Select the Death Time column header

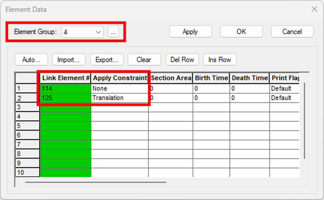point(250,78)
